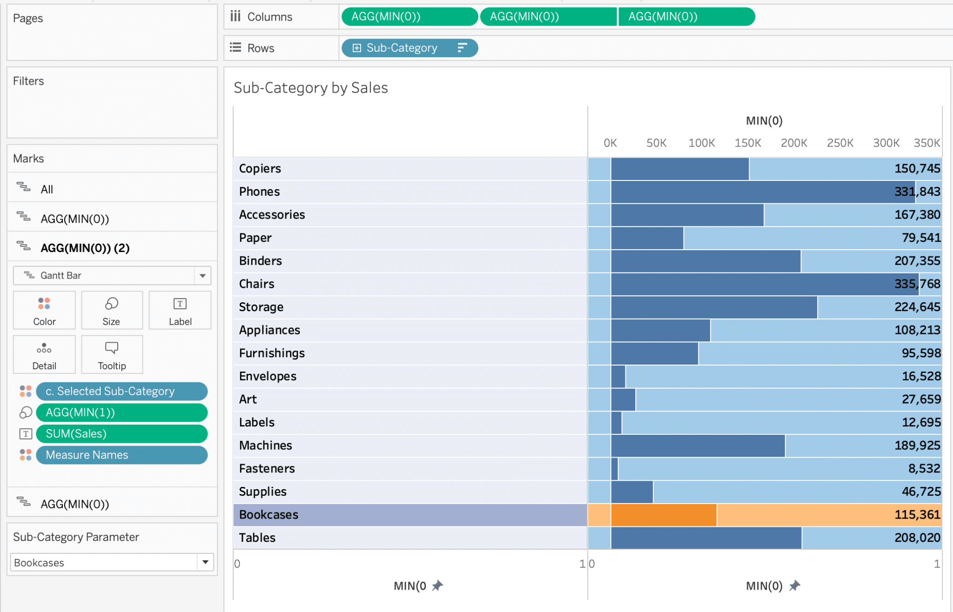
Task: Select the highlighted Bookcases row label
Action: [268, 514]
